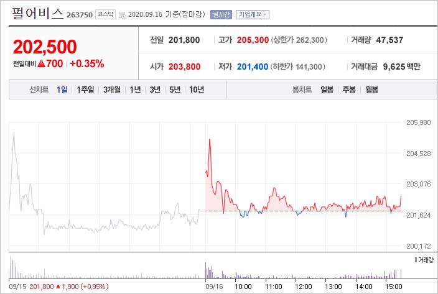The height and width of the screenshot is (294, 438).
Task: Click the 고가 value 205,300
Action: 253,40
